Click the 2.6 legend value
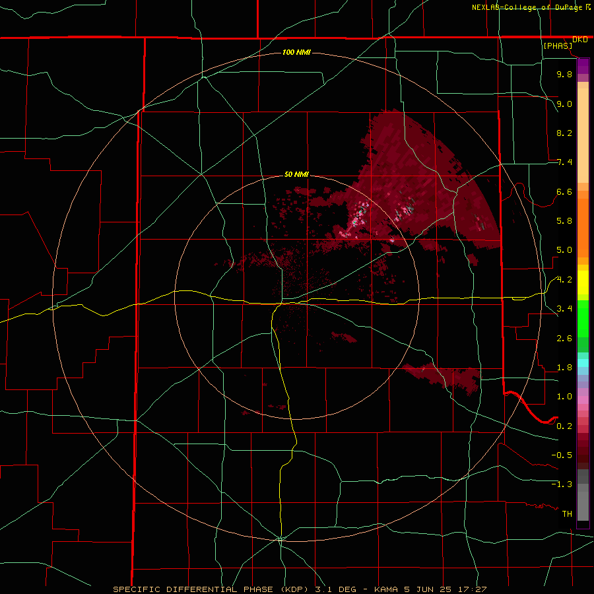Viewport: 594px width, 594px height. point(564,339)
